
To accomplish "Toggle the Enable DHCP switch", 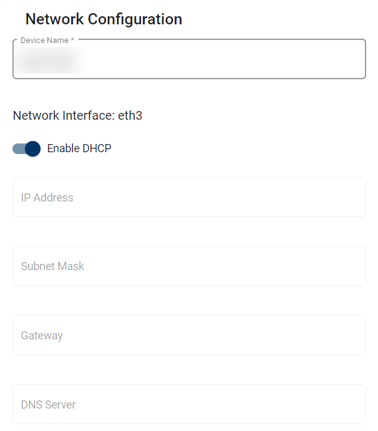I will (x=26, y=148).
